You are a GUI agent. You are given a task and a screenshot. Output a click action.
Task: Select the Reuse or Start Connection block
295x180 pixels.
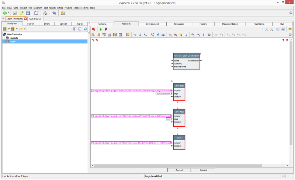(186, 56)
